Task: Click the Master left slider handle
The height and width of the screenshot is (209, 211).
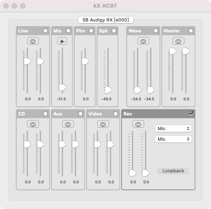Action: (x=173, y=51)
